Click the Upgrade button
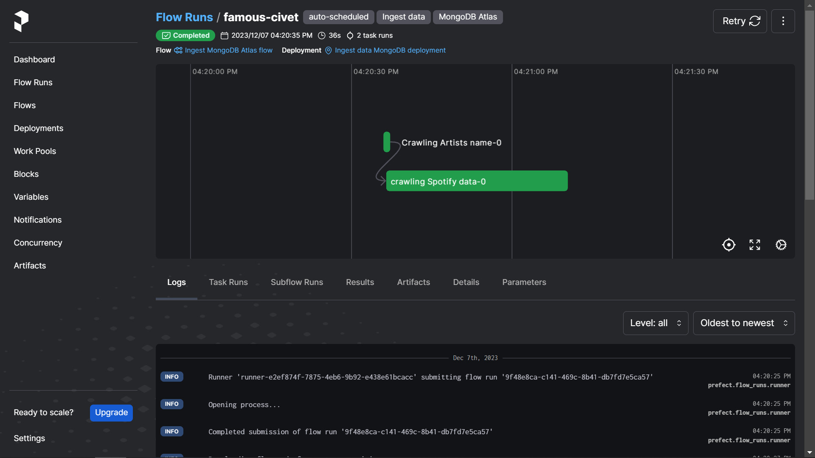 [111, 413]
